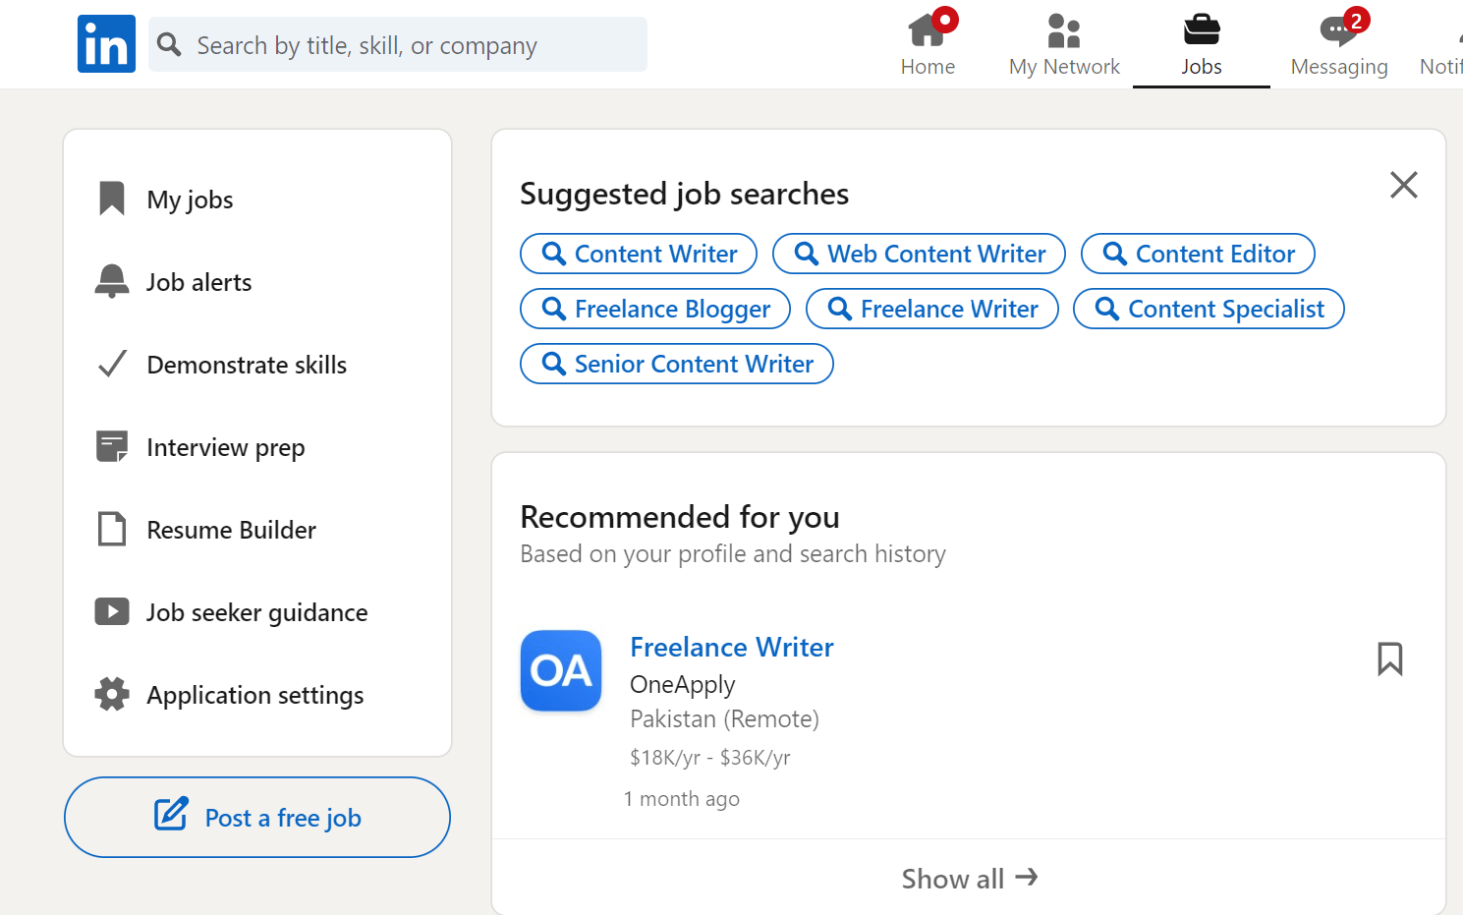
Task: Click the Job alerts bell icon
Action: pyautogui.click(x=111, y=281)
